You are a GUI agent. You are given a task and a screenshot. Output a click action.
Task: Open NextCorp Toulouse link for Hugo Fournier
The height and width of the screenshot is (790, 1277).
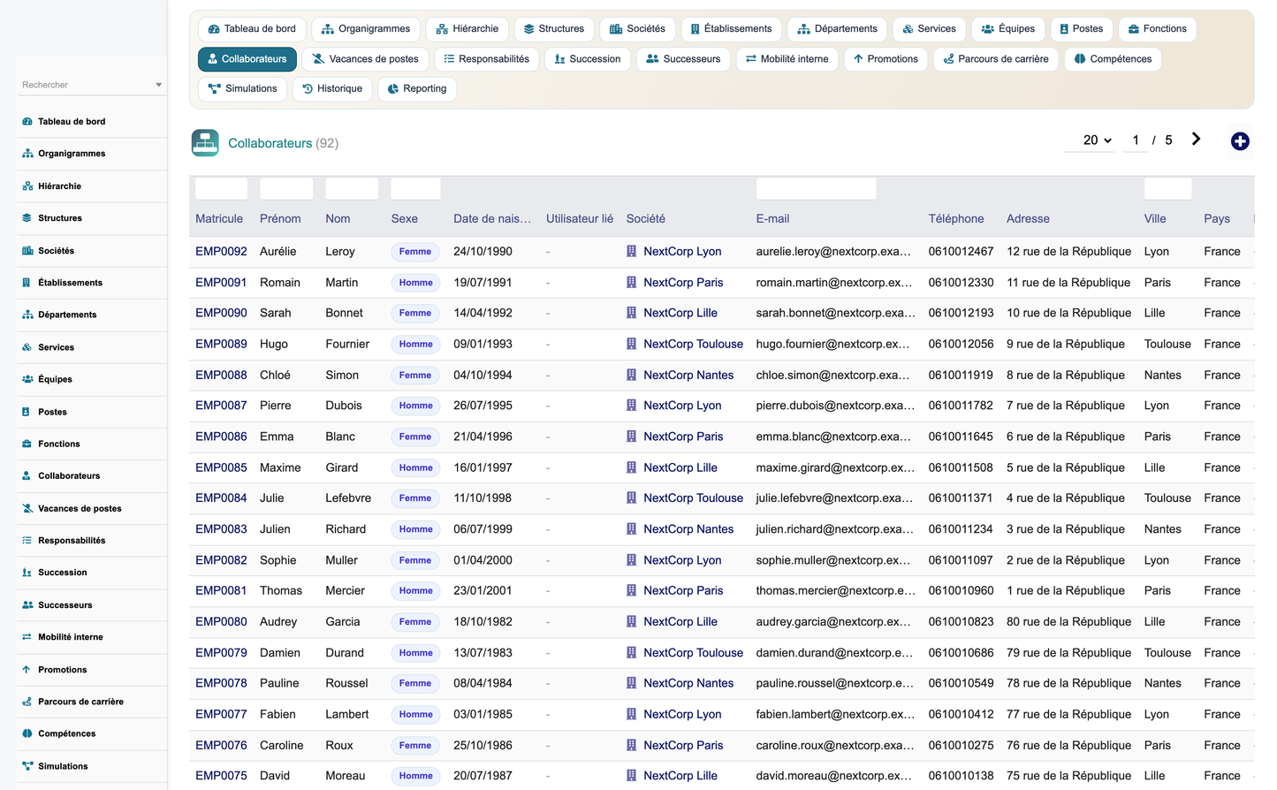coord(693,344)
